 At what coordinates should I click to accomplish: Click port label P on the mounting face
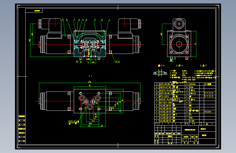[x=85, y=108]
